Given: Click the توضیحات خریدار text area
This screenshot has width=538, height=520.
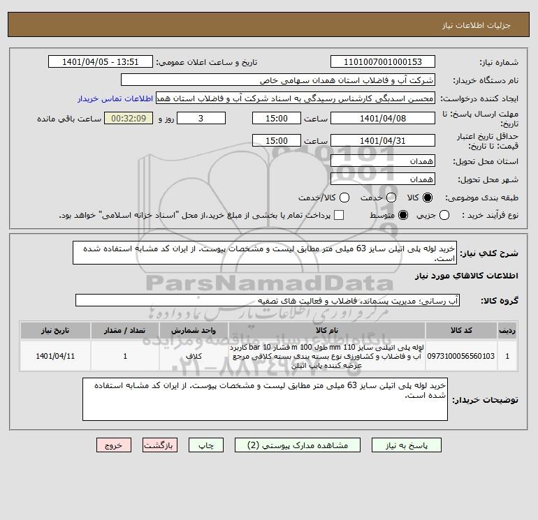Looking at the screenshot, I should click(265, 400).
